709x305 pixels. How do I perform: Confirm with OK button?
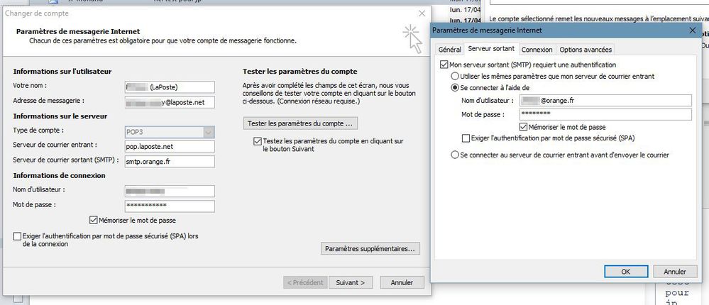pos(626,272)
